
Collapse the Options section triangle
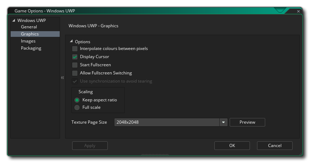coord(71,41)
